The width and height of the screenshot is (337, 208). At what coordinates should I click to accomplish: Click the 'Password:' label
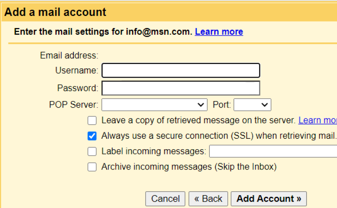[x=78, y=88]
